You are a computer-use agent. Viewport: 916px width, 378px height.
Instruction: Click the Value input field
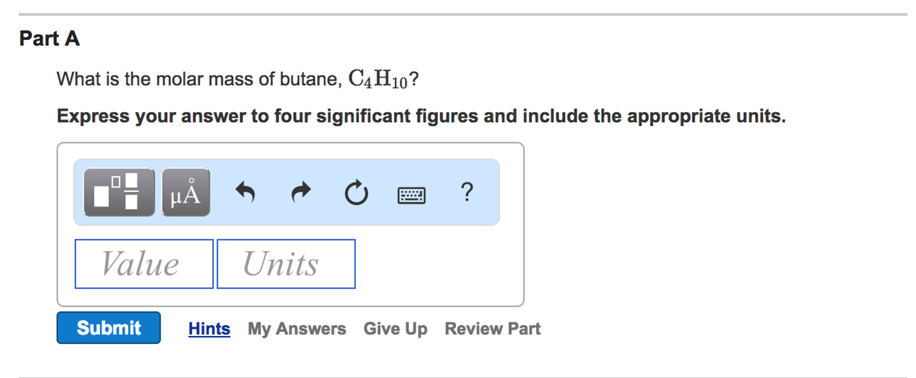coord(143,263)
